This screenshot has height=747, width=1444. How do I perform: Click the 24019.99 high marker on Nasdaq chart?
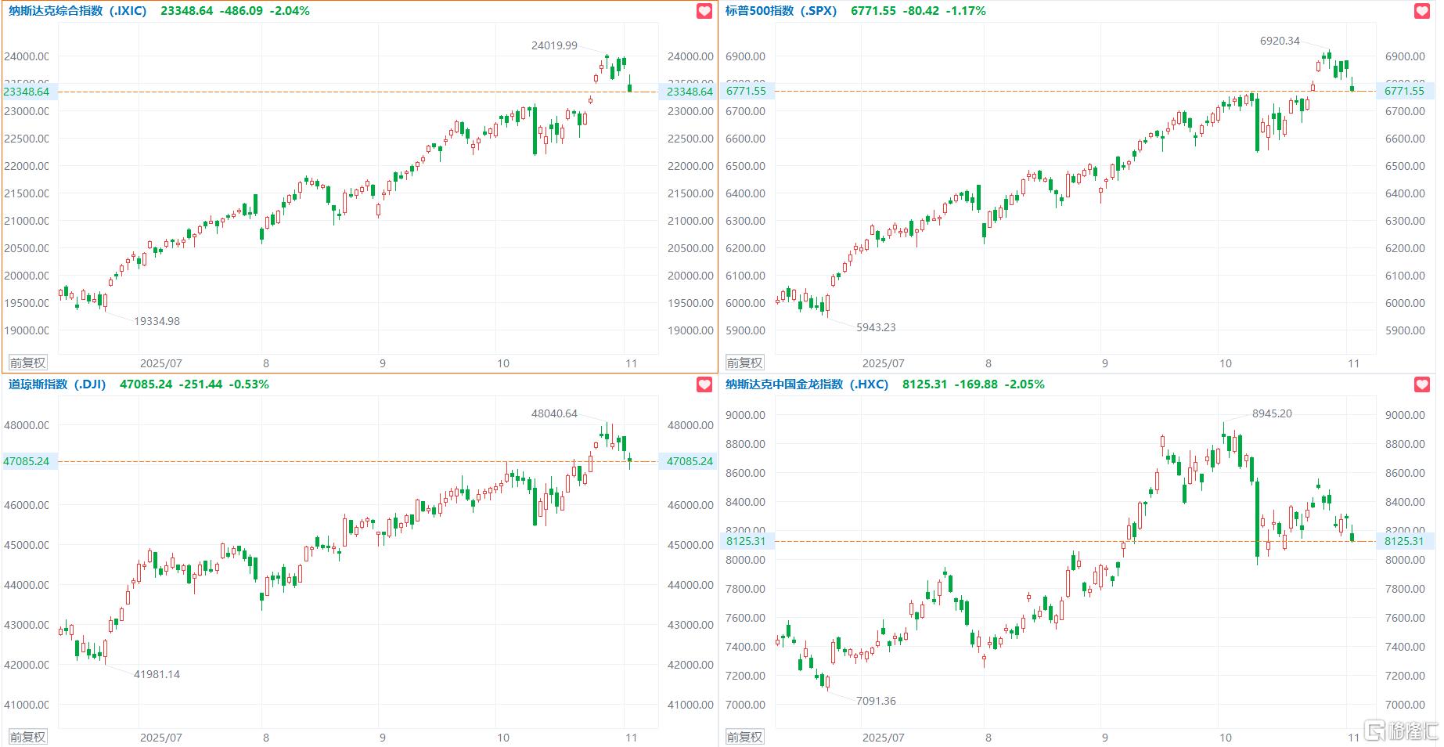click(x=554, y=45)
